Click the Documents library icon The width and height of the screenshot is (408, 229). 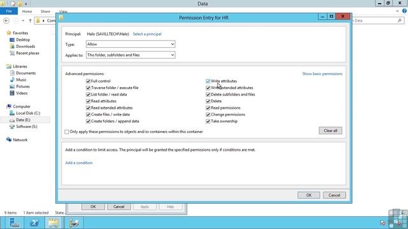12,73
